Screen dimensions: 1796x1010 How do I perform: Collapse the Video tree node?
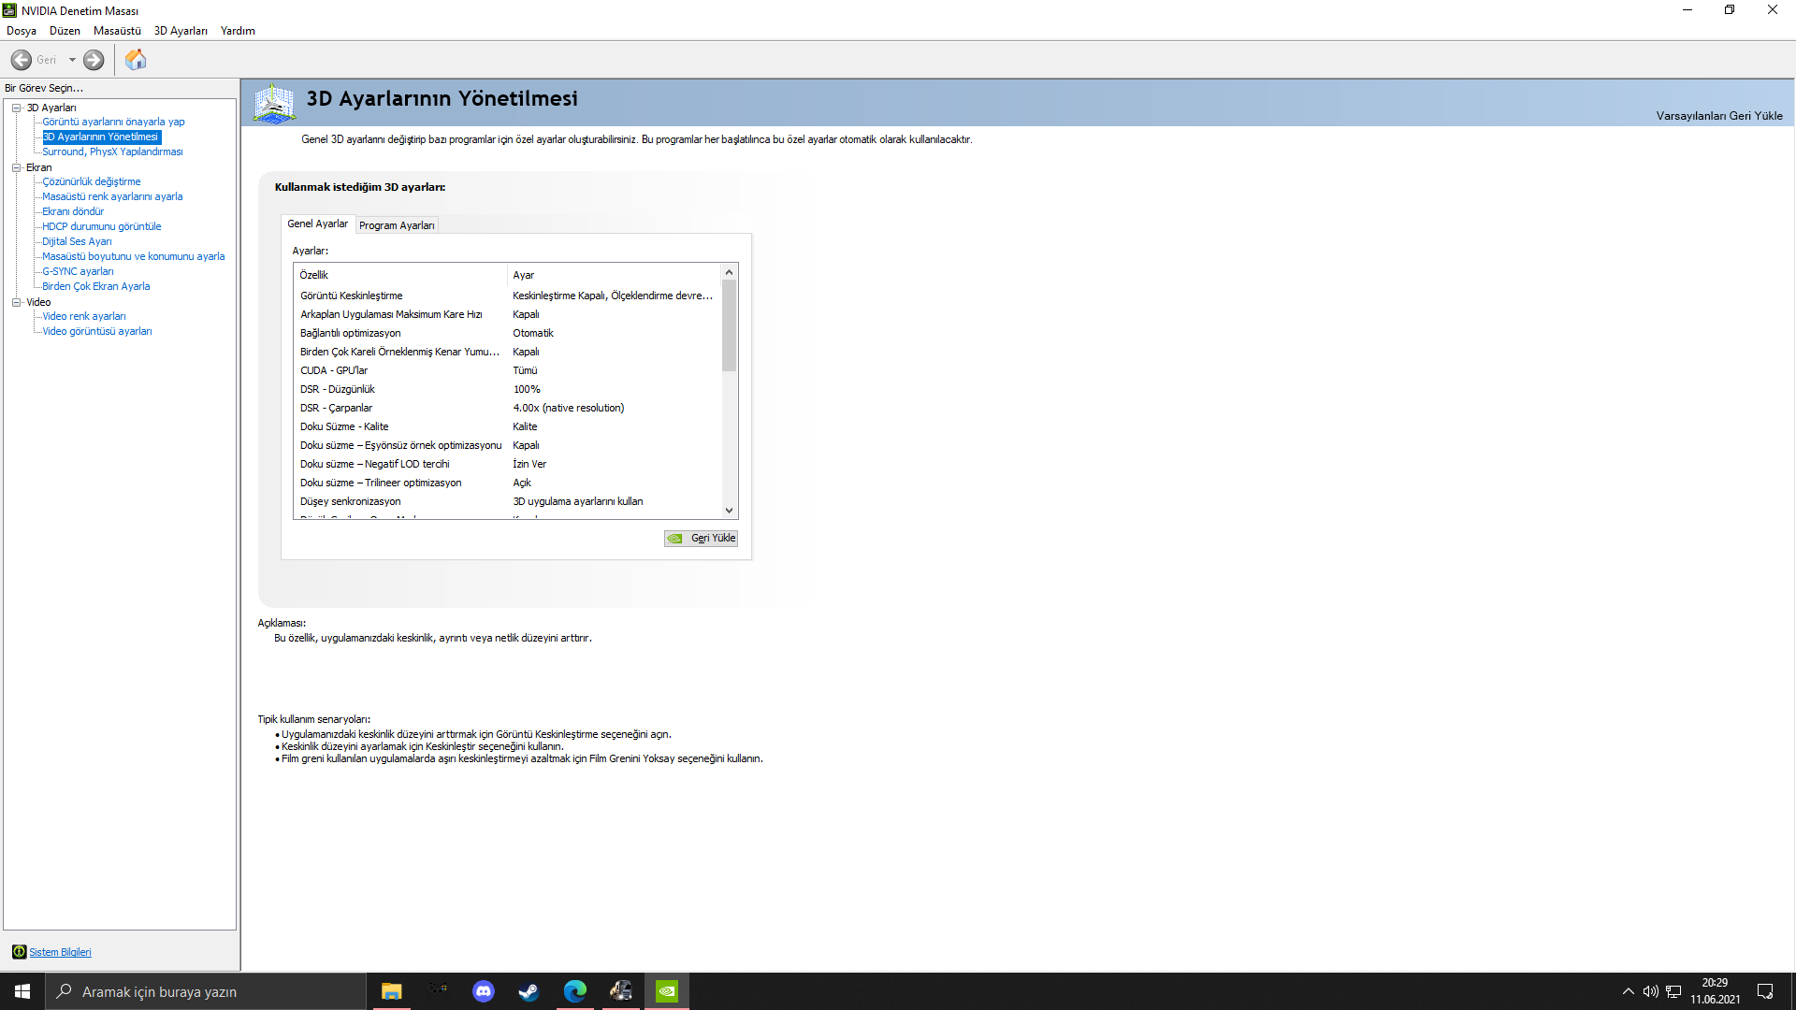pos(16,302)
